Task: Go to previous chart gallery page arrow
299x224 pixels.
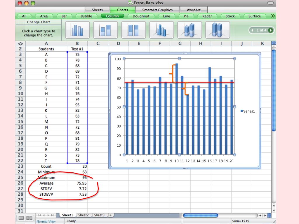Action: click(x=253, y=30)
